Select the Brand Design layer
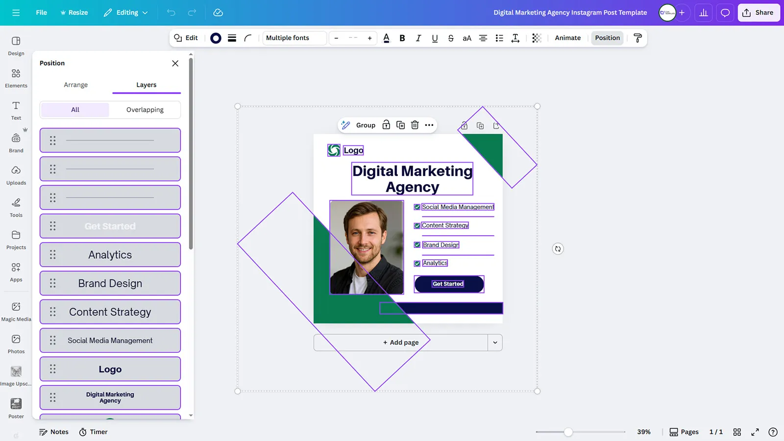This screenshot has height=441, width=784. click(110, 283)
